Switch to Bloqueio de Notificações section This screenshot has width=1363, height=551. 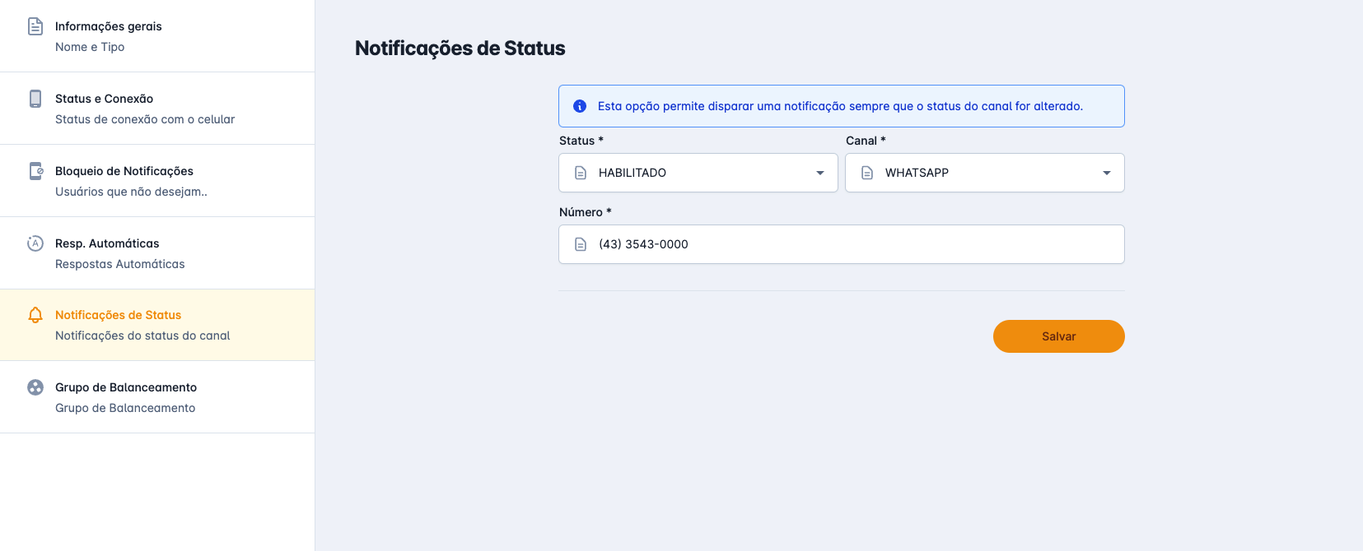156,181
